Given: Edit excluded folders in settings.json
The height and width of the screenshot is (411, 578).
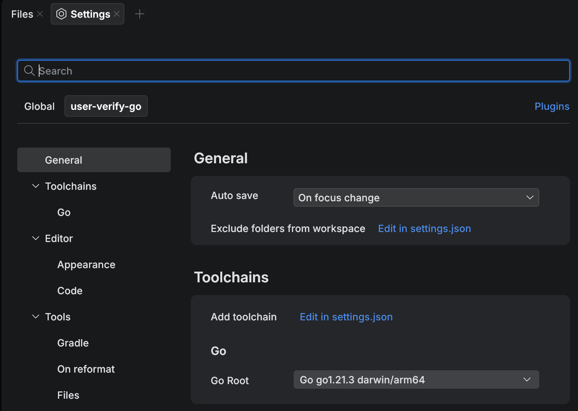Looking at the screenshot, I should [x=424, y=228].
